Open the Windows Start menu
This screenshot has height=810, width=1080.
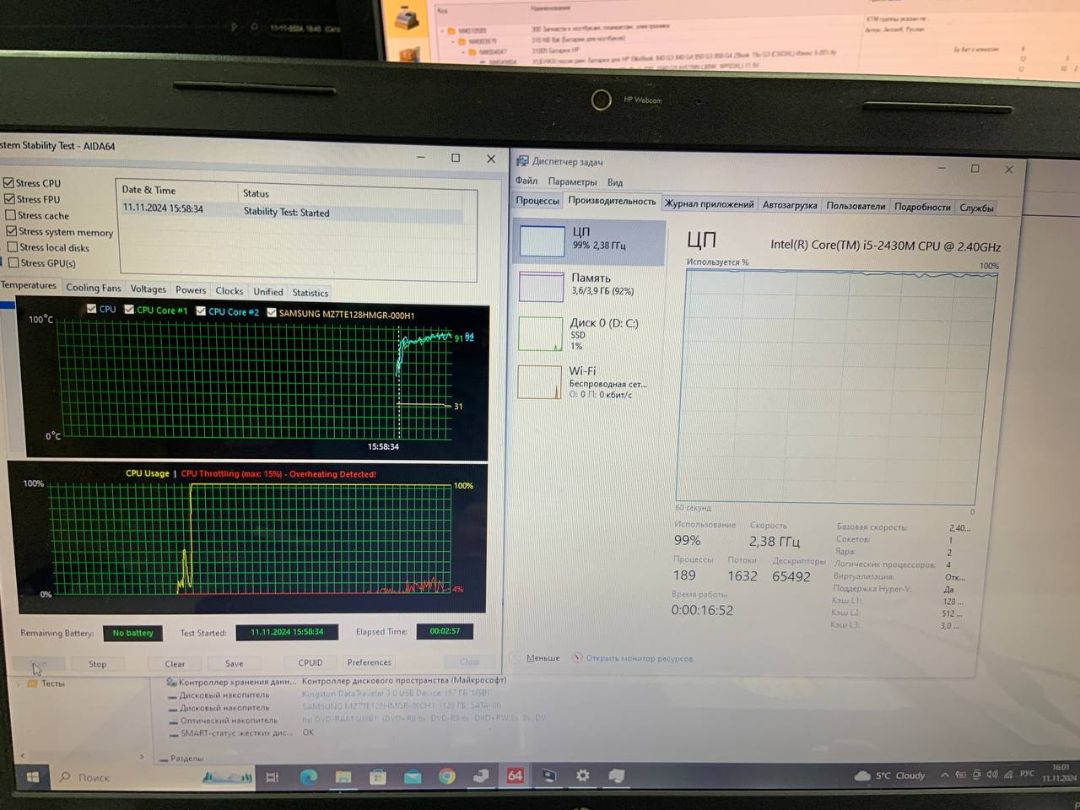(32, 777)
